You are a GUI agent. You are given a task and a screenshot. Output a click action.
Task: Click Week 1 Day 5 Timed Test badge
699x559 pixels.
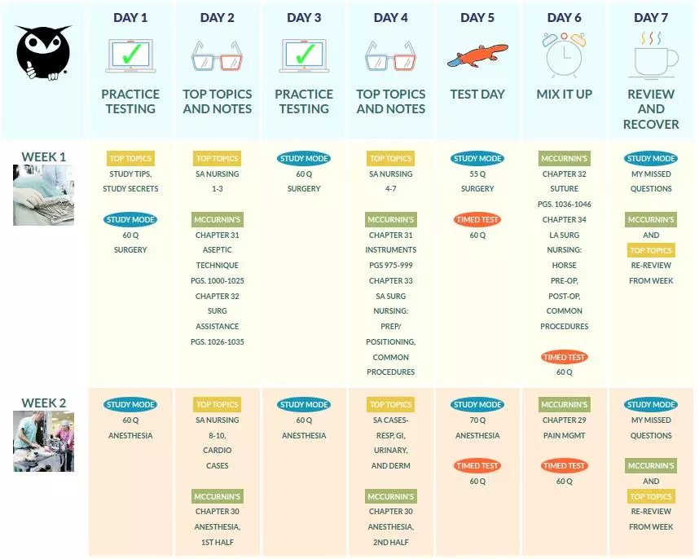pyautogui.click(x=477, y=219)
